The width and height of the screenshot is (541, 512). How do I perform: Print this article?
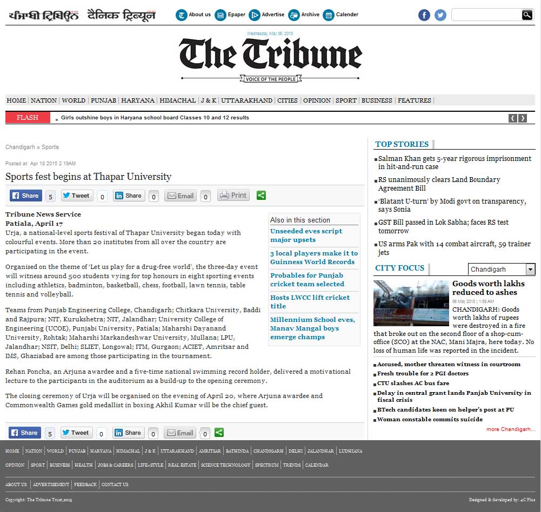pyautogui.click(x=233, y=195)
